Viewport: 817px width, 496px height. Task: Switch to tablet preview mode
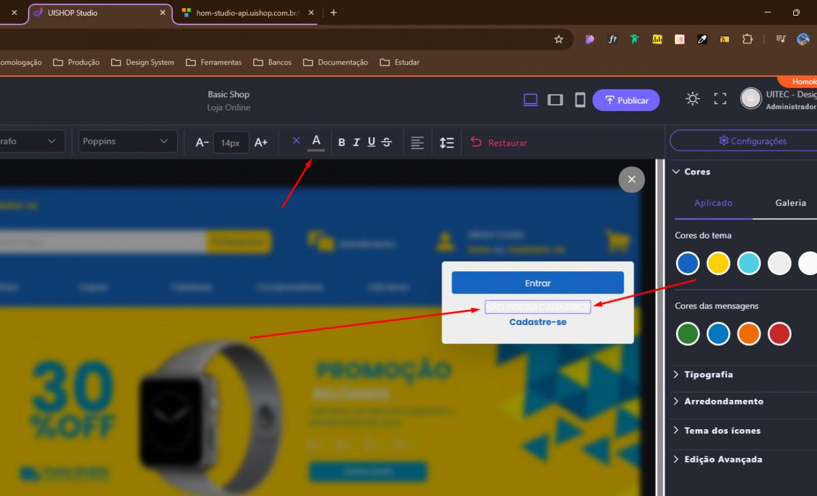(x=556, y=100)
